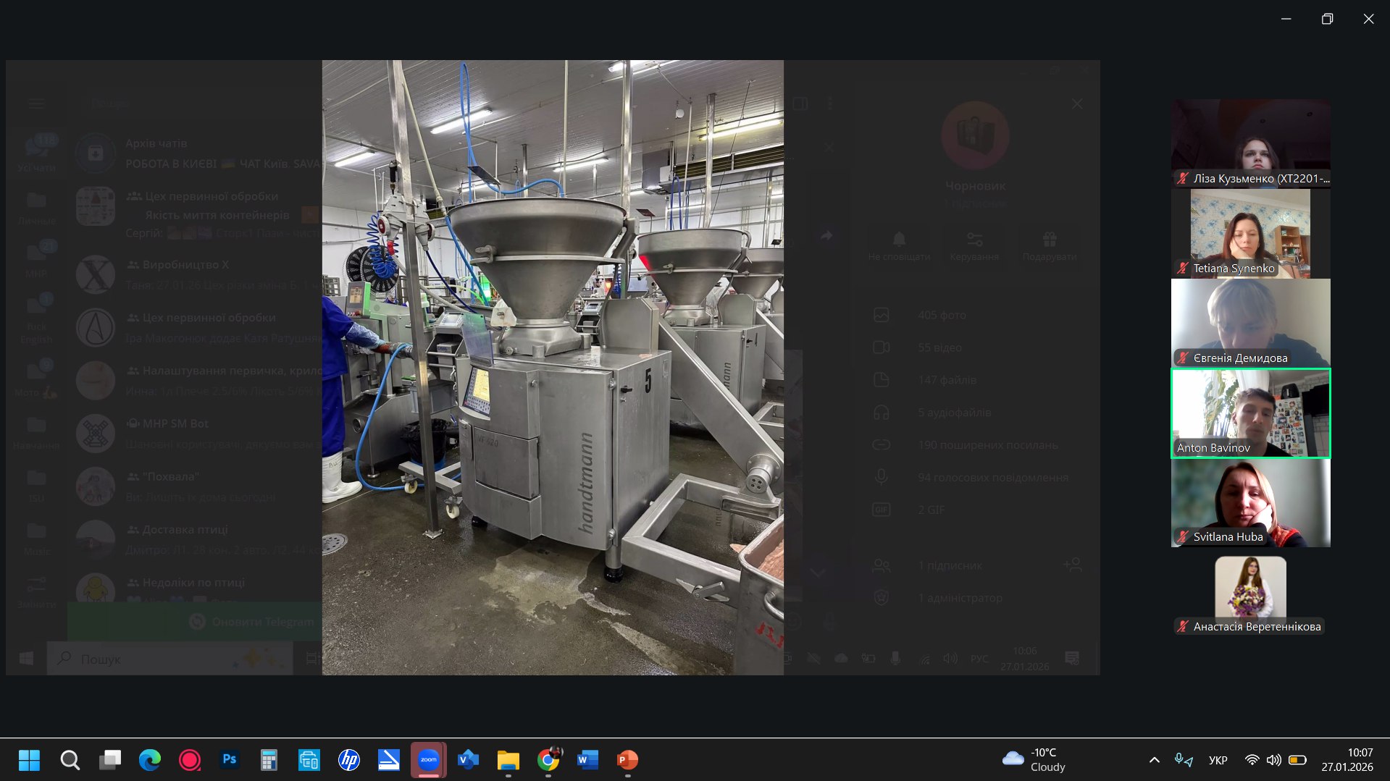Screen dimensions: 1390x781
Task: Open Task View from the taskbar
Action: (x=110, y=760)
